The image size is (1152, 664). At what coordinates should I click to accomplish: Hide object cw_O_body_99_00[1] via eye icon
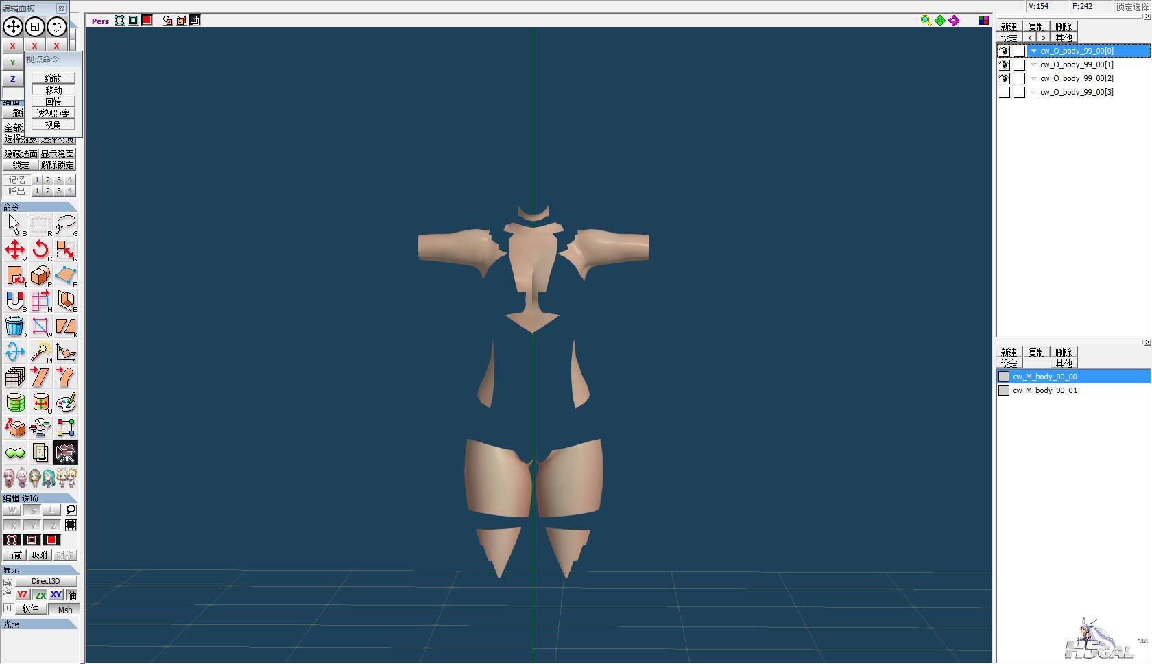[1005, 65]
